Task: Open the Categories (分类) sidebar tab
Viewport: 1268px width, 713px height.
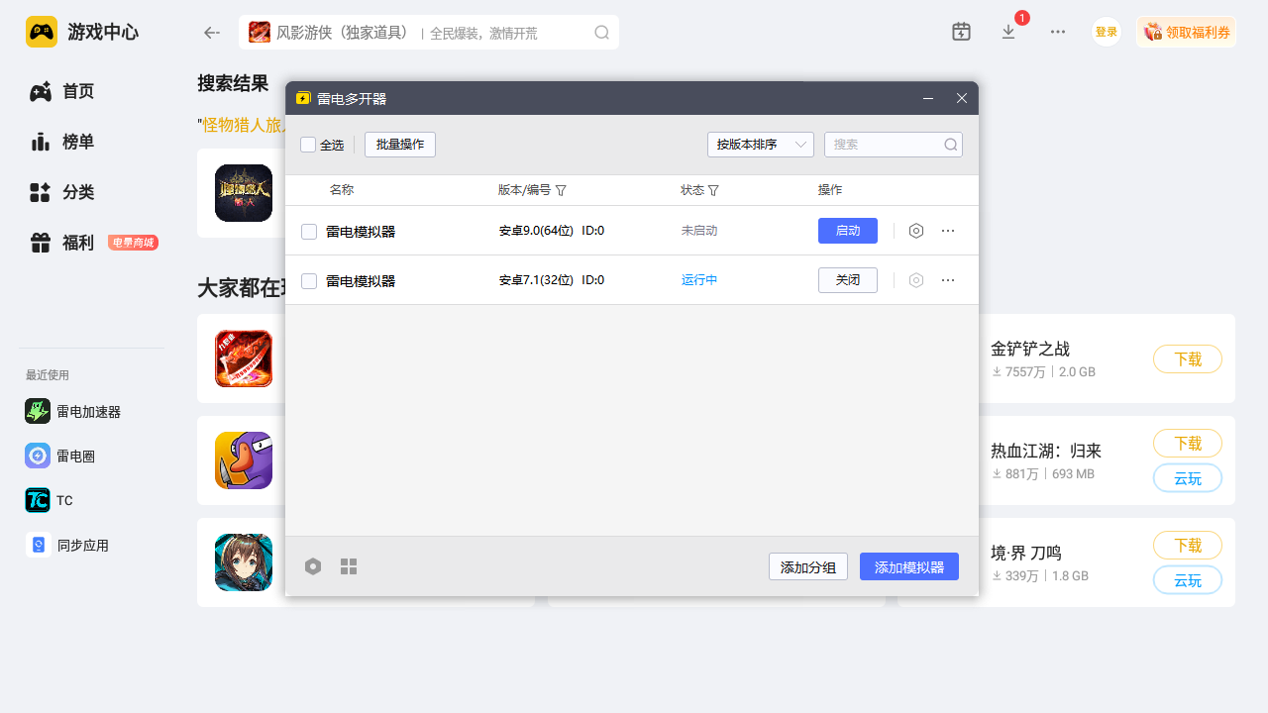Action: coord(77,192)
